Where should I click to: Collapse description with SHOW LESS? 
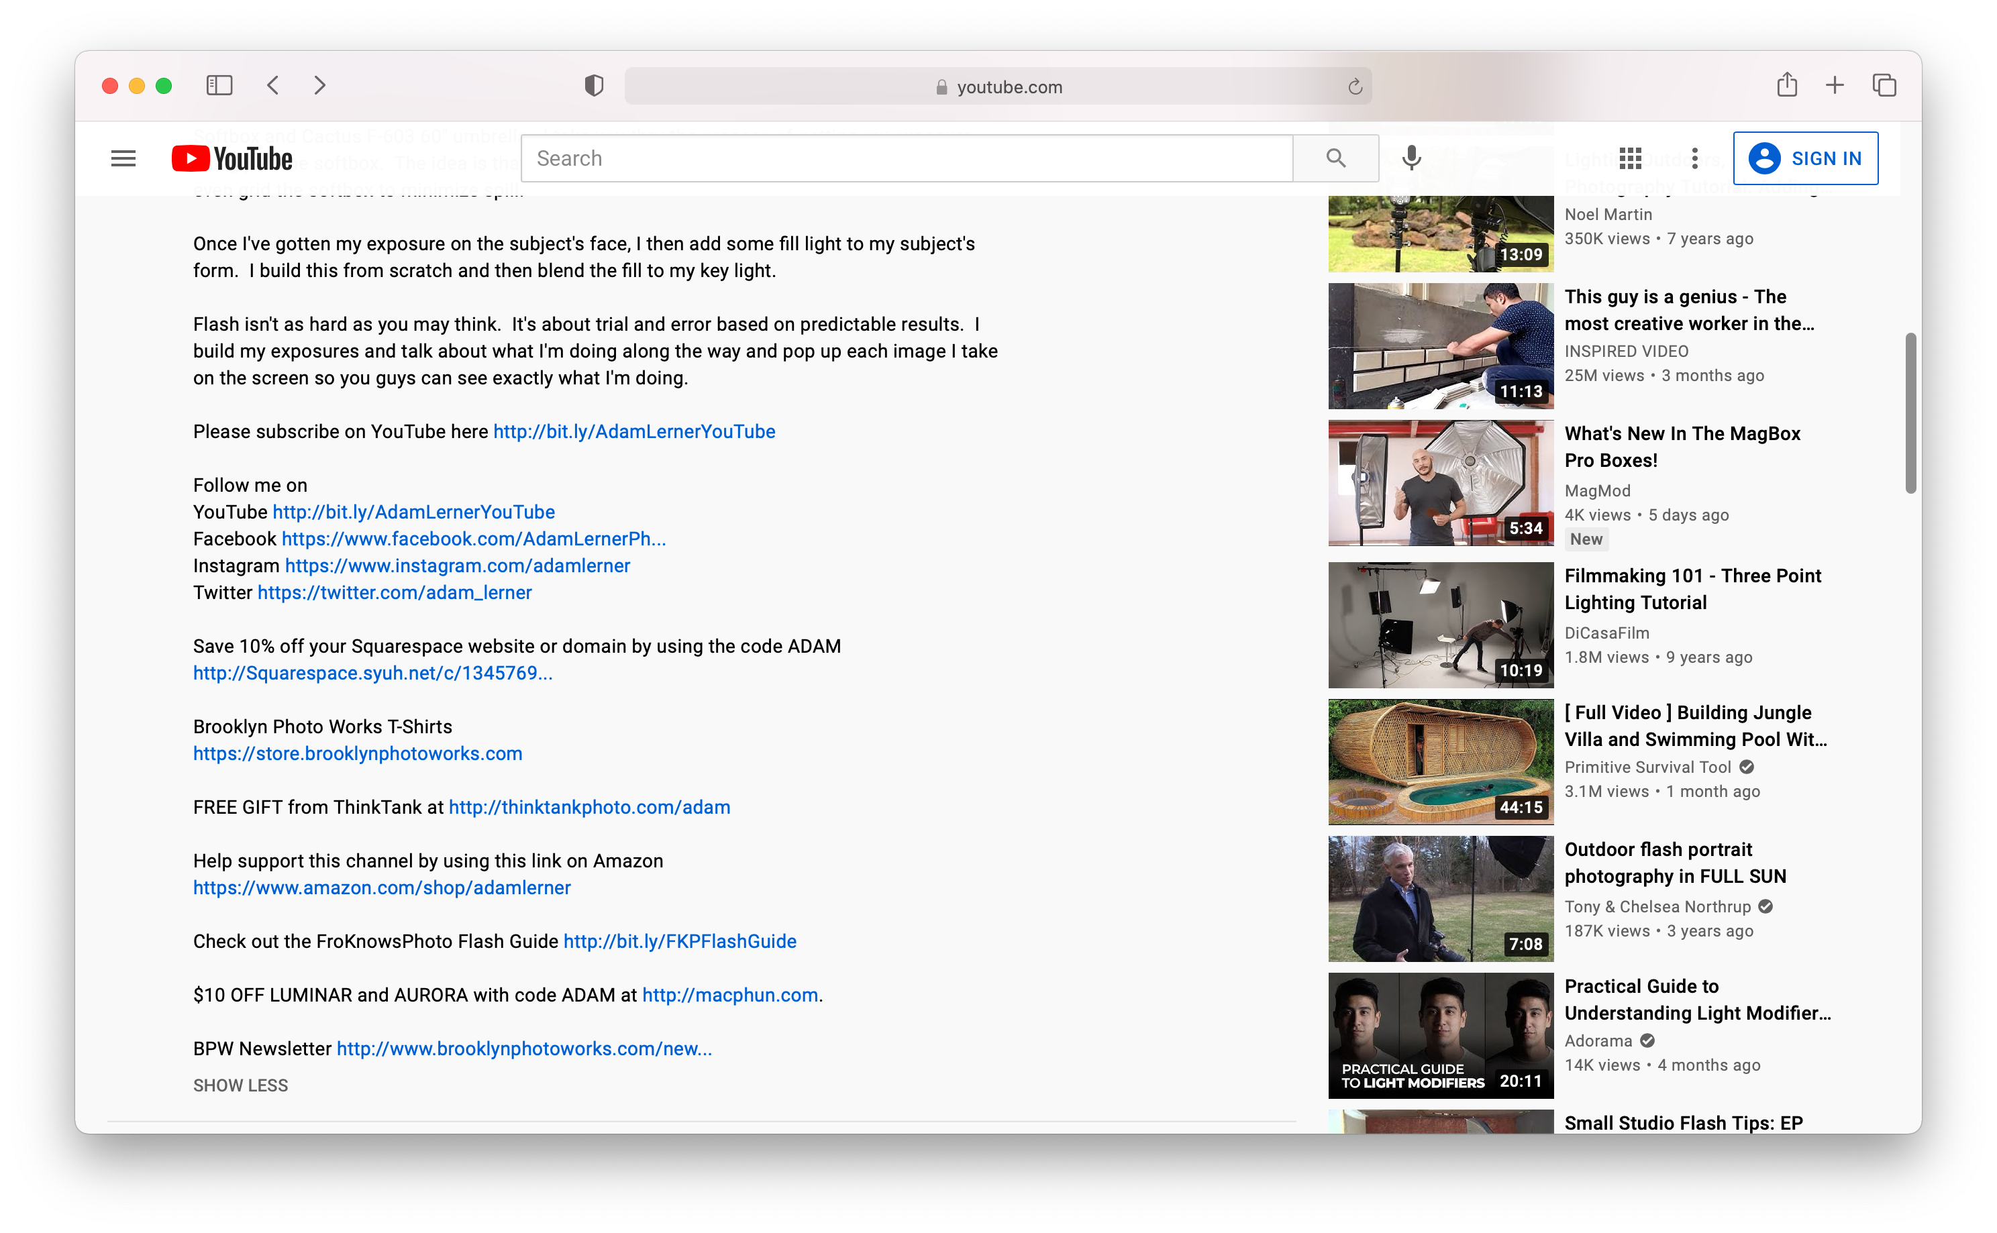pyautogui.click(x=241, y=1085)
